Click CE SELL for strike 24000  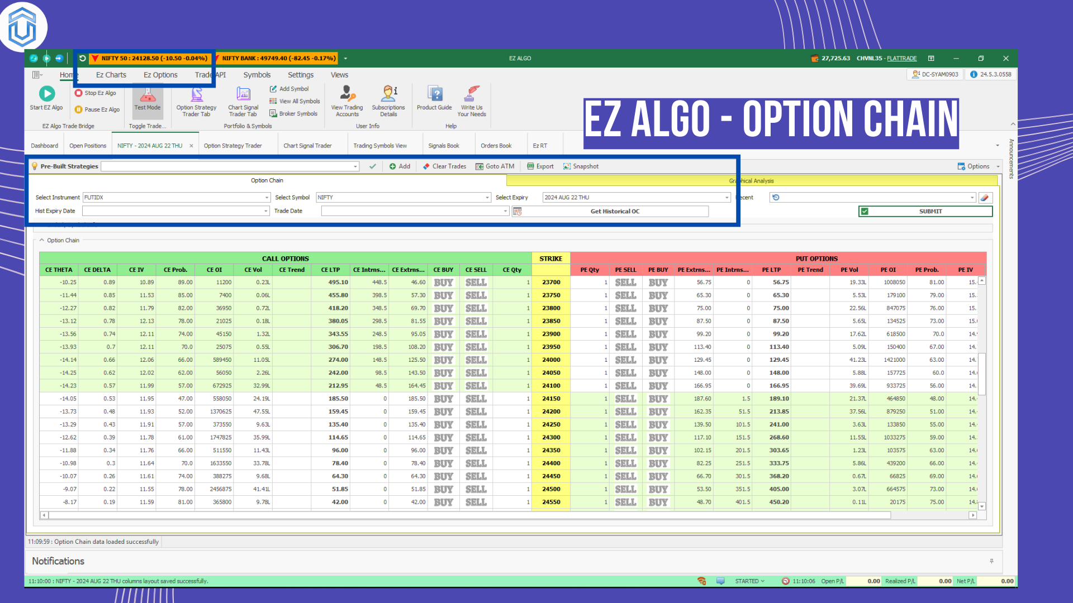pyautogui.click(x=476, y=360)
